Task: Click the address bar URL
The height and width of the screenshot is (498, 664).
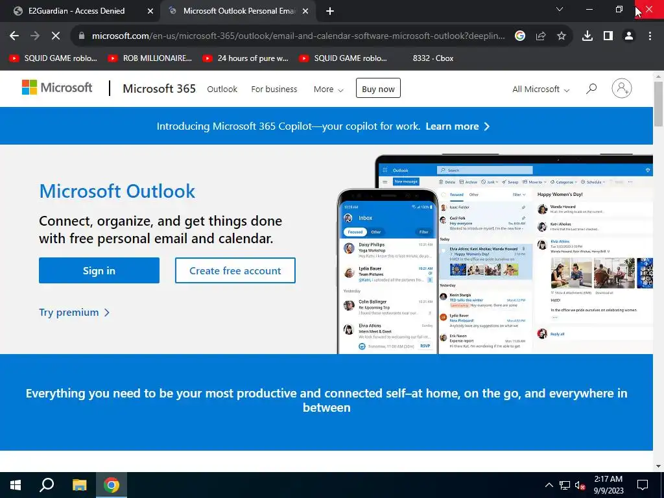Action: [x=298, y=36]
